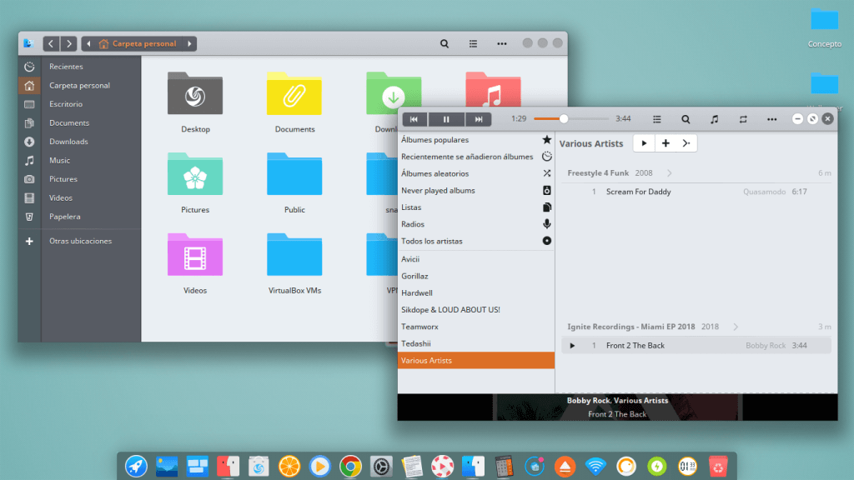Click the path bar left arrow
This screenshot has height=480, width=854.
pos(88,43)
